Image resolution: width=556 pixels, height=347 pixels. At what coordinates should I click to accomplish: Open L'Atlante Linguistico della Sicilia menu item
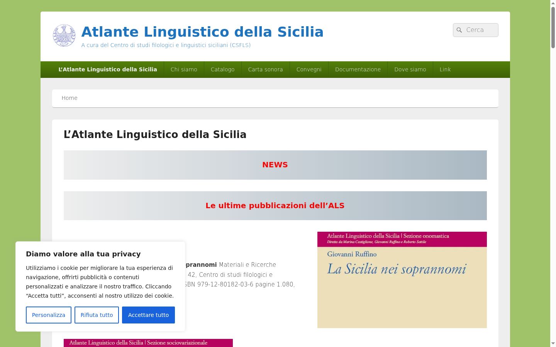108,69
